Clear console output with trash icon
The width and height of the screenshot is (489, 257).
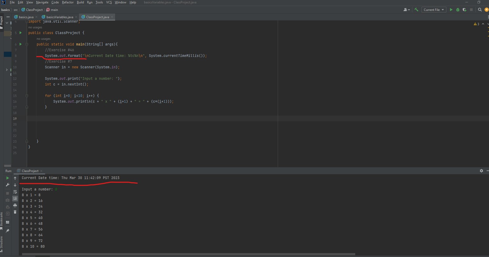(x=15, y=212)
